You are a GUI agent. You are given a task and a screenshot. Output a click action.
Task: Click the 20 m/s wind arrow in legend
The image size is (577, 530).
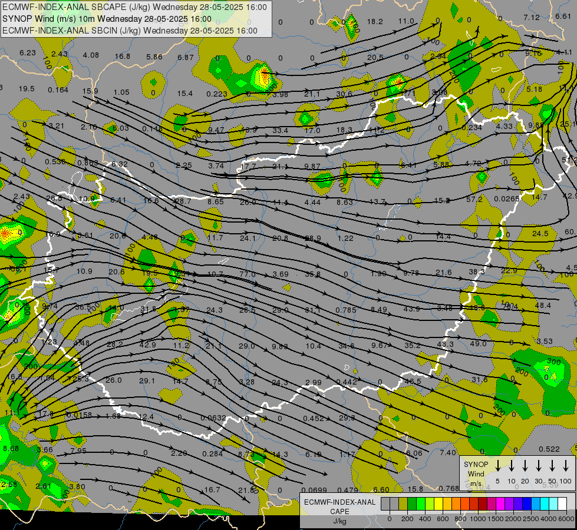[x=525, y=466]
